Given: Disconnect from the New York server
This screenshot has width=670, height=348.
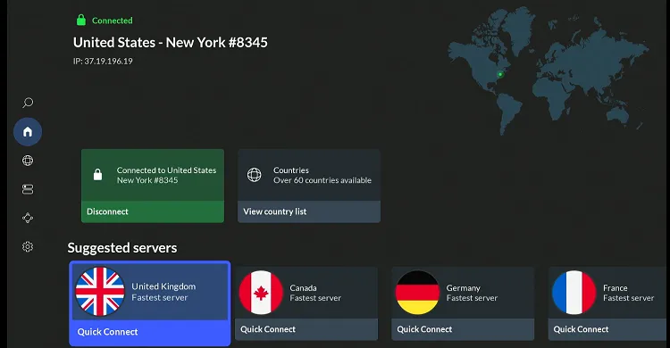Looking at the screenshot, I should click(x=153, y=211).
